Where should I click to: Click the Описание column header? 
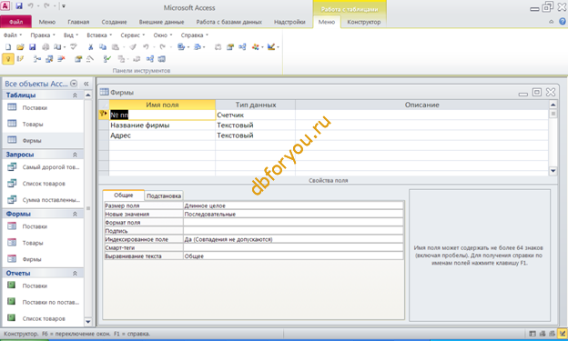[422, 105]
